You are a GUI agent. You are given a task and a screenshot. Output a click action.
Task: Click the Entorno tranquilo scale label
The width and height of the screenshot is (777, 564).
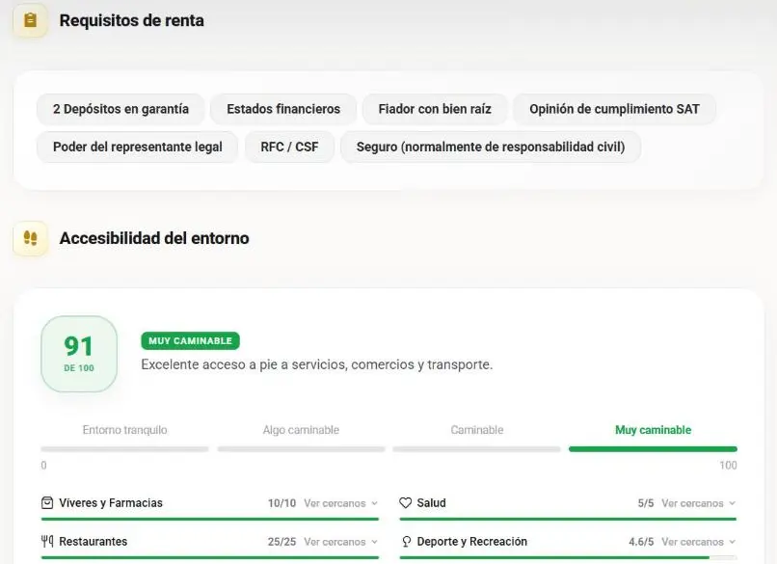(125, 430)
